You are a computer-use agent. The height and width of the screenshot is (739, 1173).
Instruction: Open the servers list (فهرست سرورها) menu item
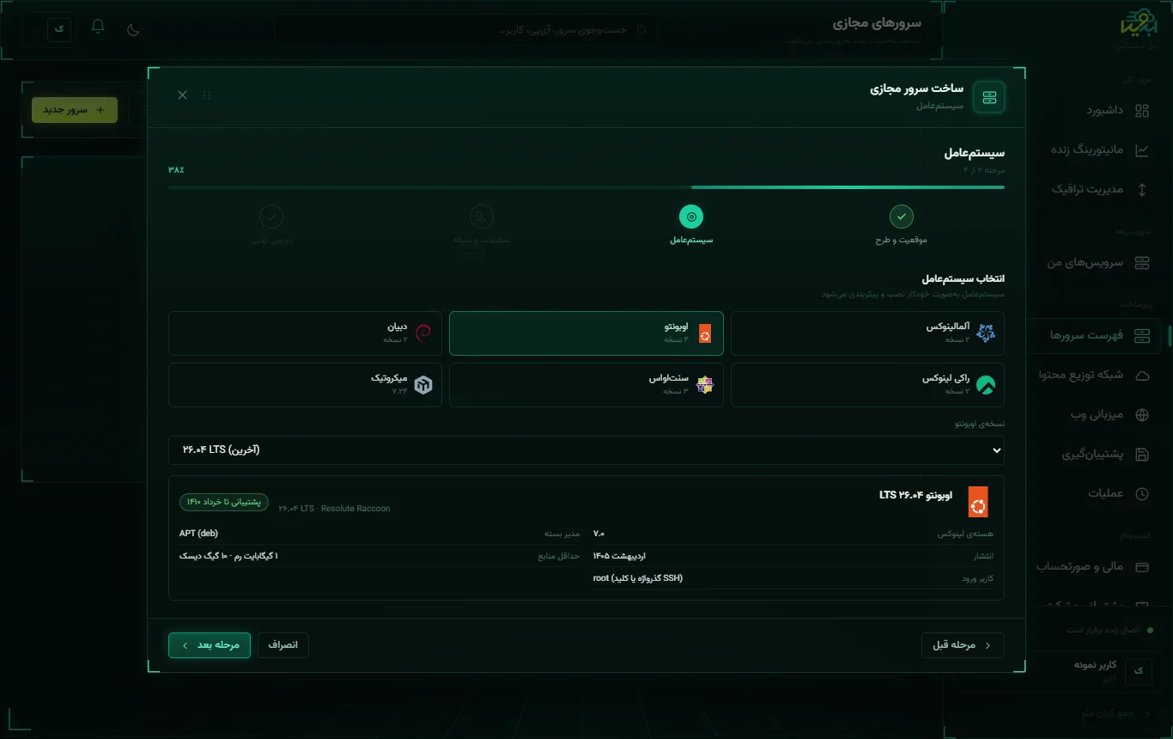[1095, 335]
